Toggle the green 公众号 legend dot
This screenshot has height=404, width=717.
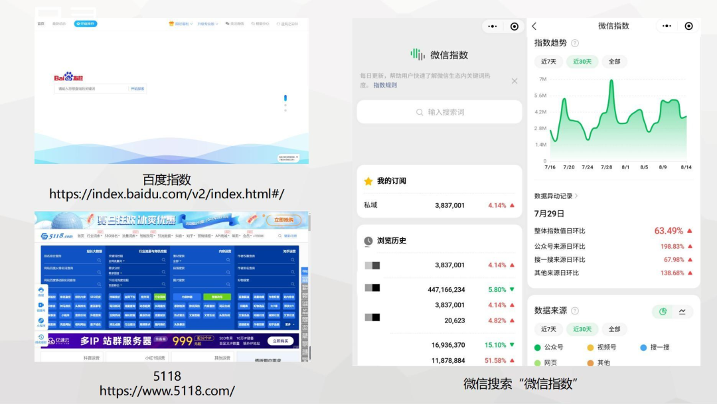pyautogui.click(x=538, y=348)
